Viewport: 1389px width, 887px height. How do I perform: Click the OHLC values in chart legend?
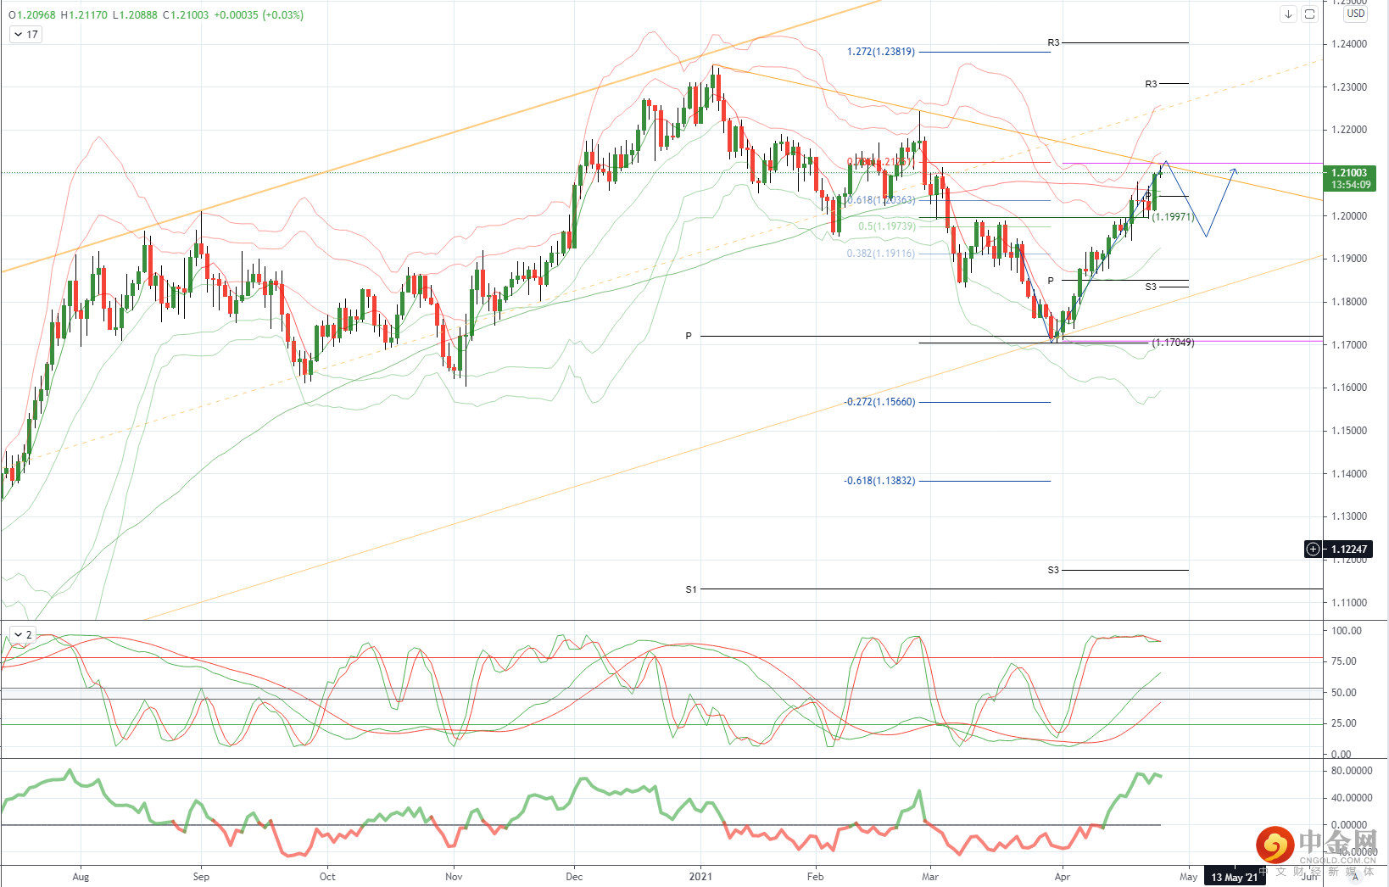pyautogui.click(x=156, y=15)
